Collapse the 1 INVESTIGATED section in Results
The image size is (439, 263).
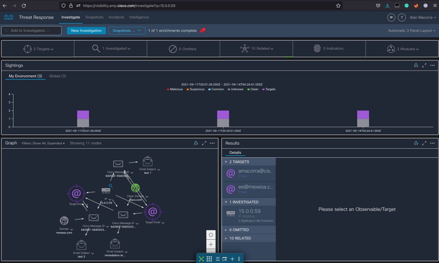249,202
